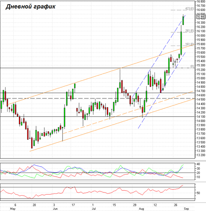Click the Jul month label on the time axis

tap(94, 209)
